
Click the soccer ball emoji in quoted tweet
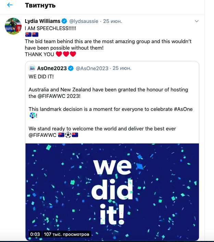point(68,135)
